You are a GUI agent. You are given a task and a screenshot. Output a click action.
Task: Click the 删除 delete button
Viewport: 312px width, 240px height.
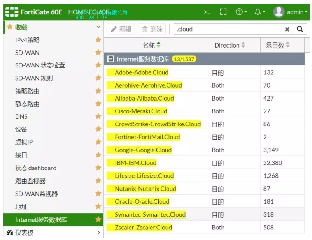152,29
